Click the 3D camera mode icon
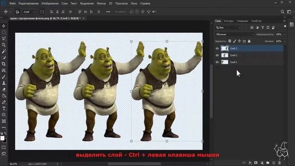 click(x=154, y=12)
